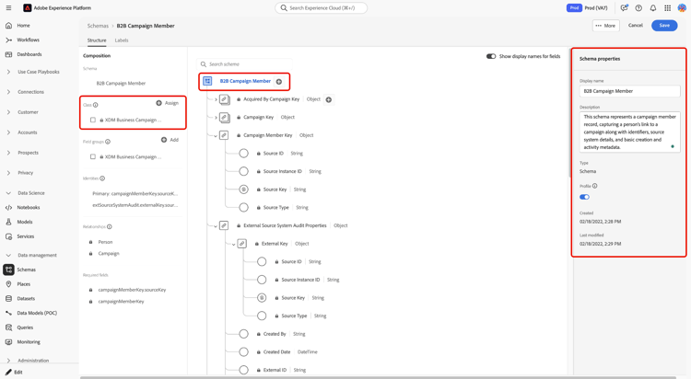
Task: Click the Description text area
Action: 629,132
